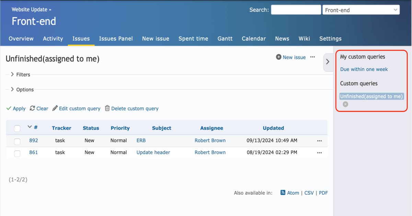412x216 pixels.
Task: Apply filters using the green checkmark icon
Action: click(8, 108)
